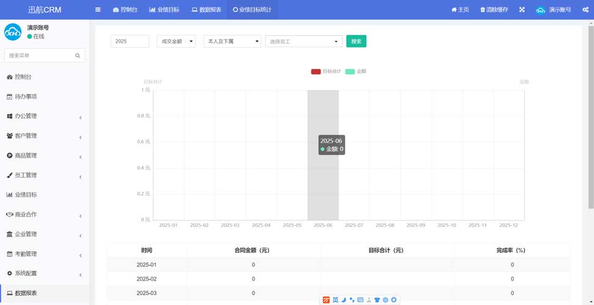Screen dimensions: 594x305
Task: Click the year input field showing 2025
Action: (x=130, y=41)
